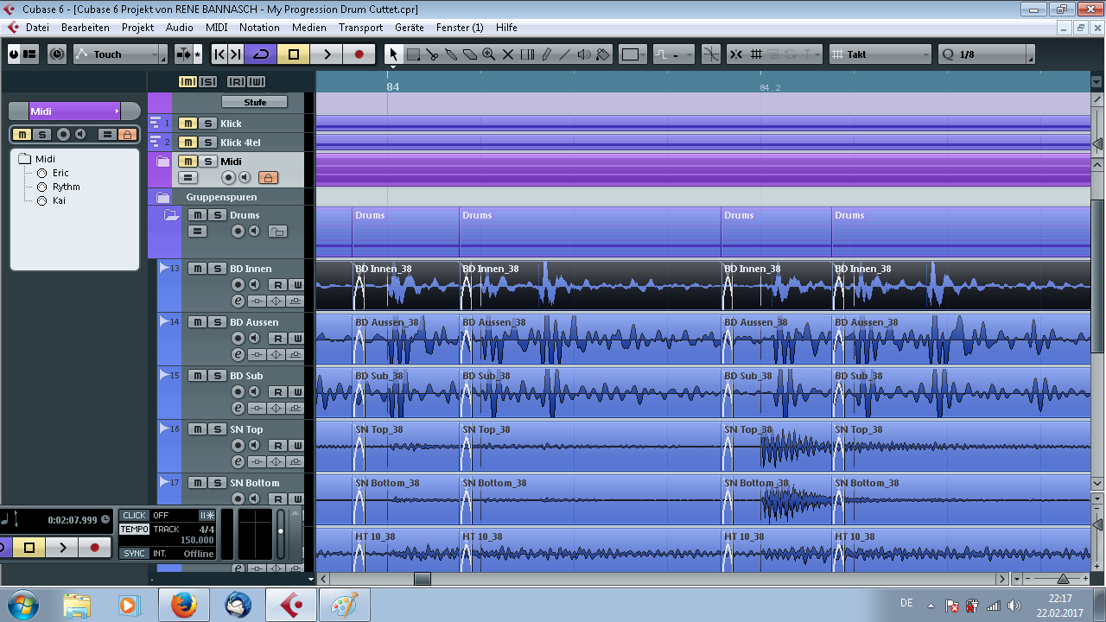This screenshot has width=1106, height=622.
Task: Click the Gruppenspuren folder icon
Action: (162, 197)
